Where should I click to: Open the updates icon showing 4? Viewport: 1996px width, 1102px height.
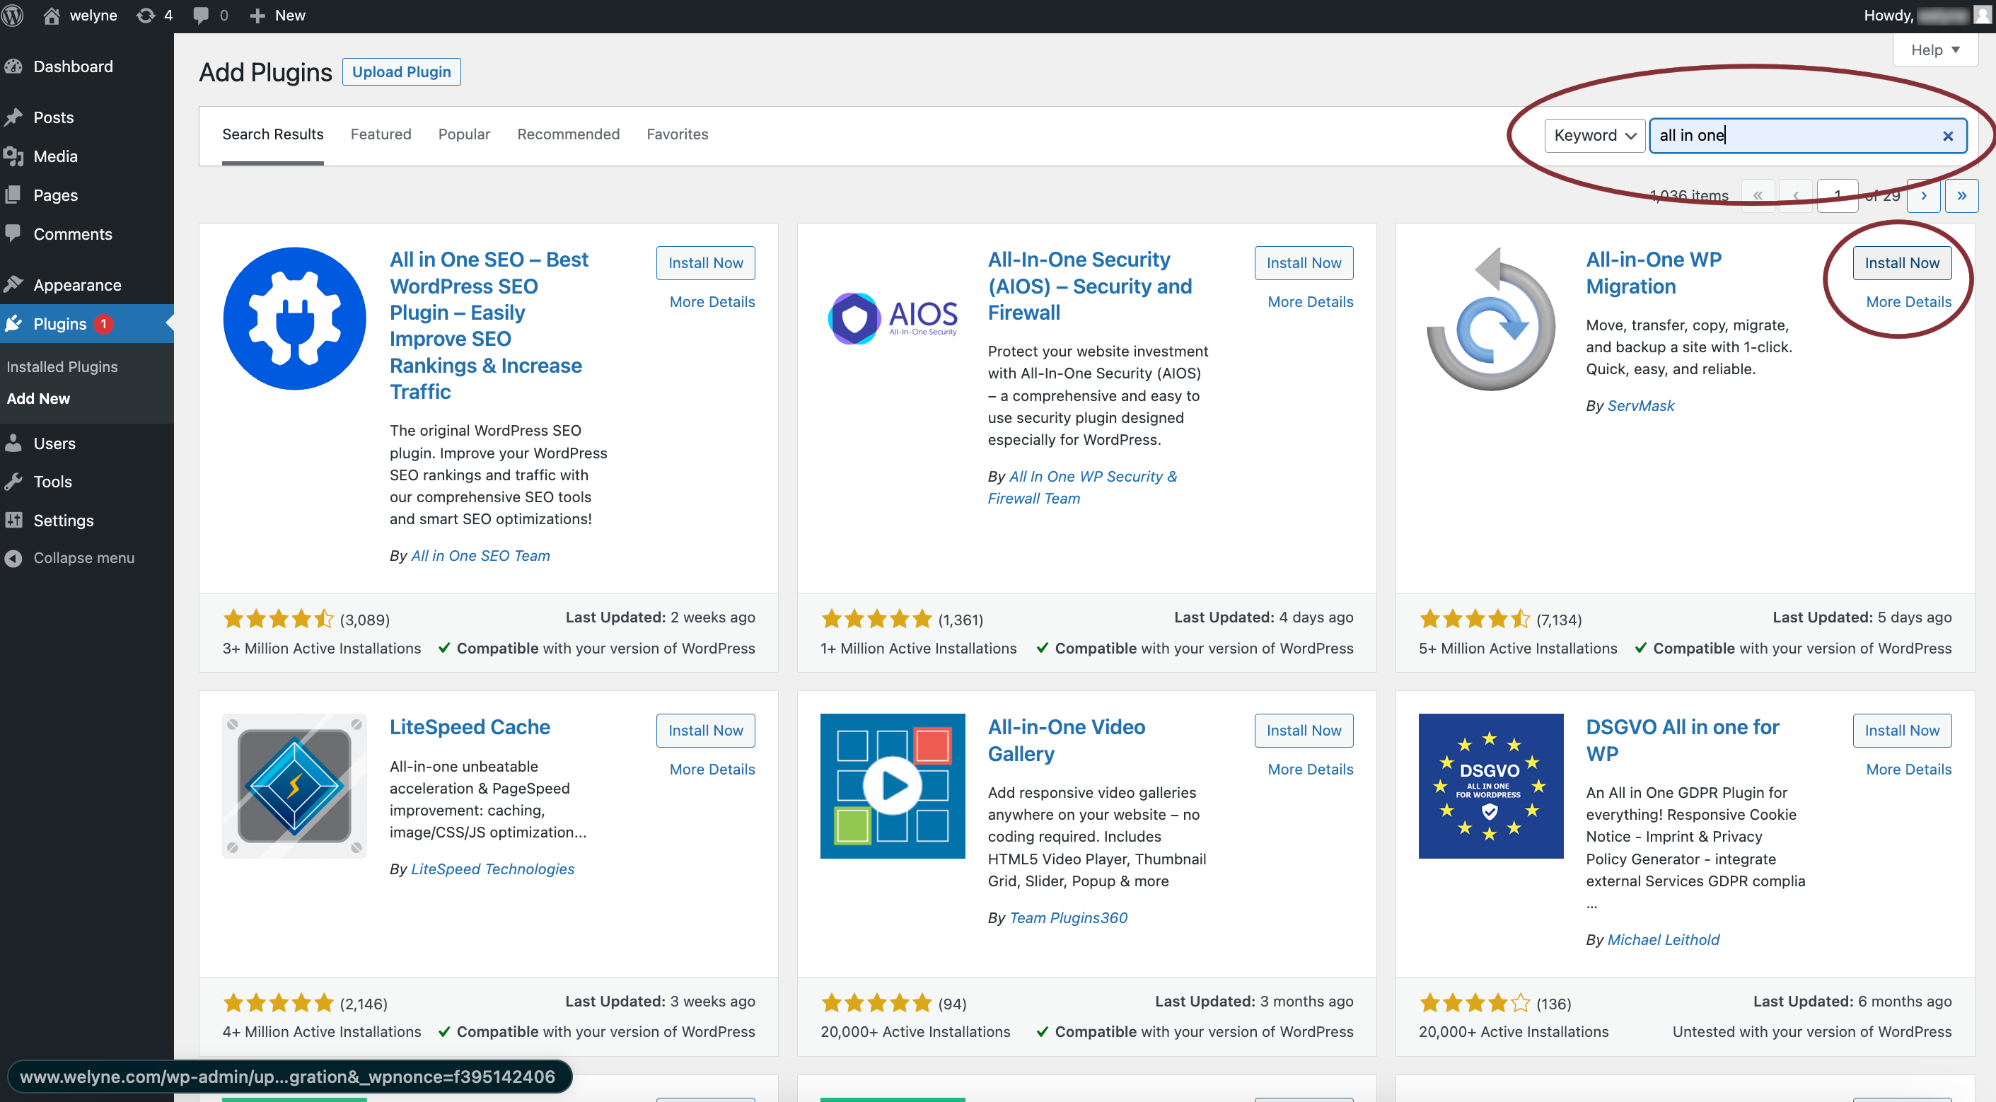click(x=146, y=16)
